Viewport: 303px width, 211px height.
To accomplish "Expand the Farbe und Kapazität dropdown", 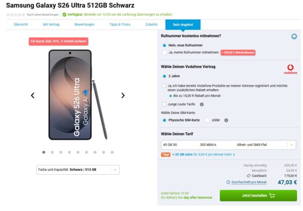I will (x=78, y=170).
